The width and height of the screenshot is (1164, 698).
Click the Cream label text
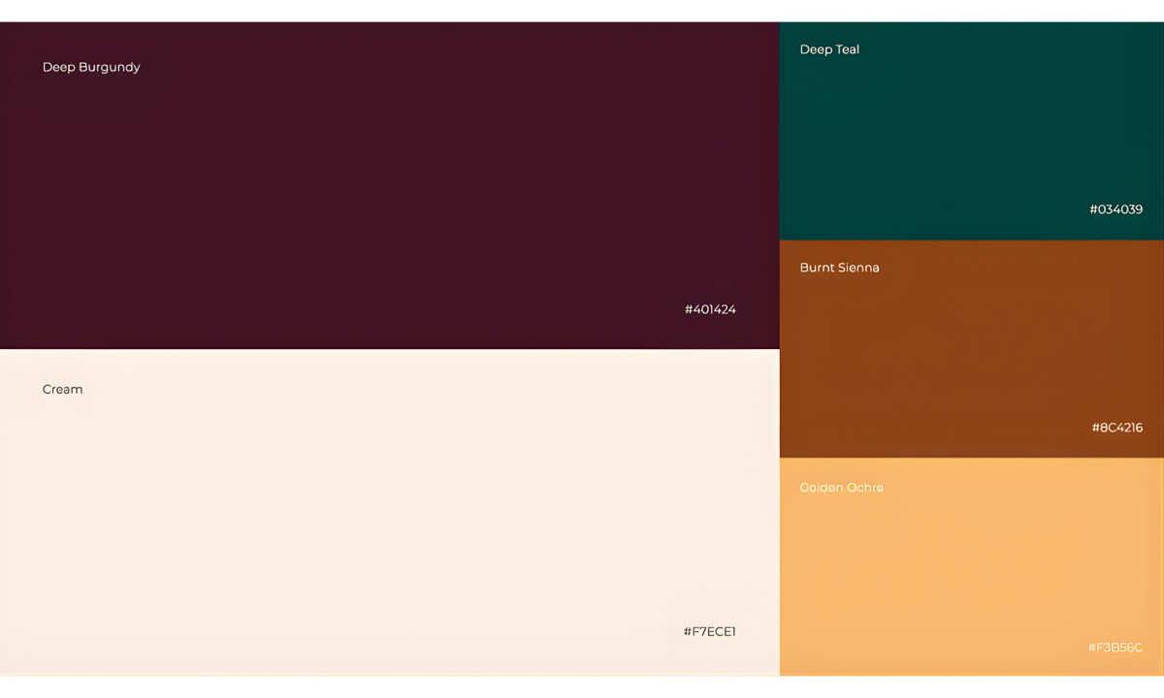point(63,389)
